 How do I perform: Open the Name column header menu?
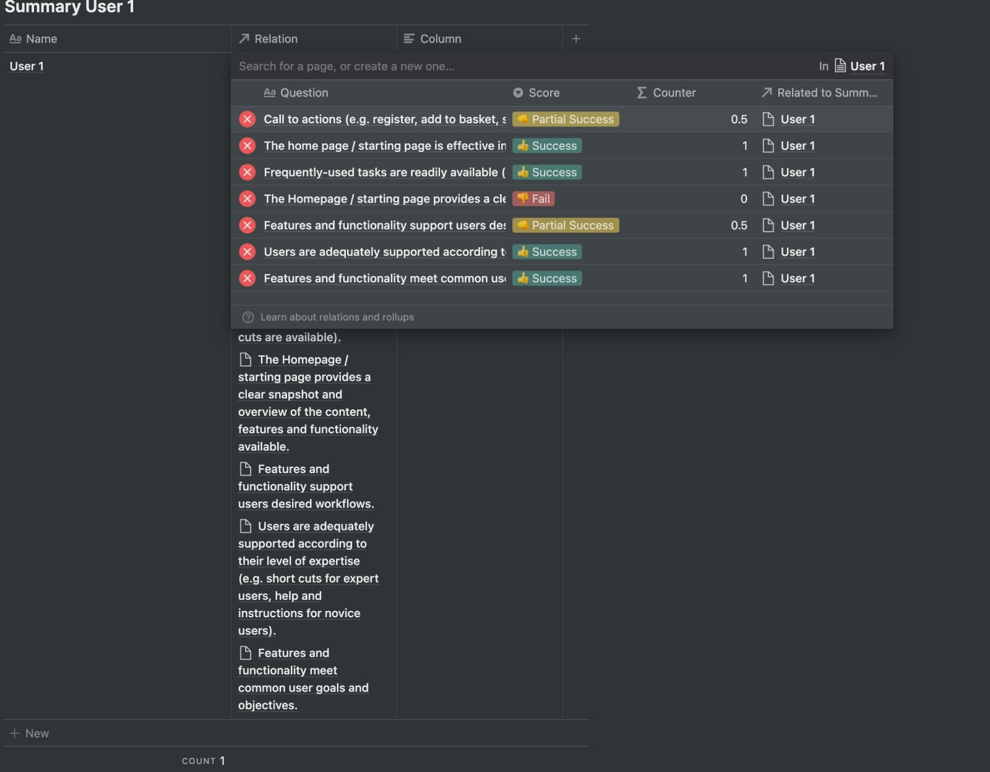tap(117, 39)
